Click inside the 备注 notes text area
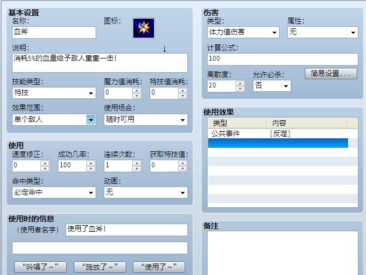Screen dimensions: 366x275 (x=282, y=253)
